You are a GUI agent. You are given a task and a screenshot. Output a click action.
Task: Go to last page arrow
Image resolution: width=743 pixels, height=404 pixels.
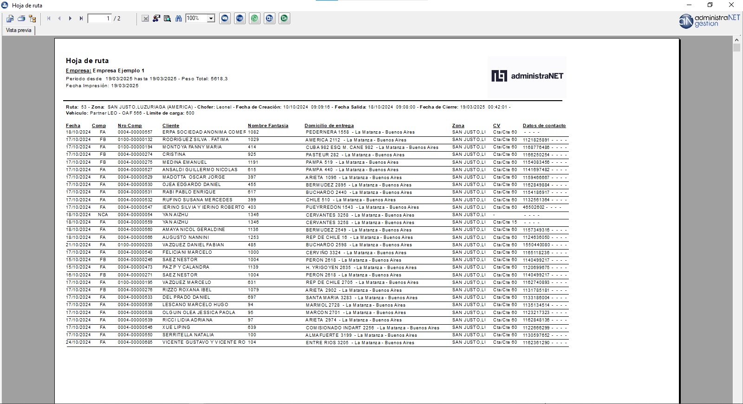pyautogui.click(x=81, y=19)
